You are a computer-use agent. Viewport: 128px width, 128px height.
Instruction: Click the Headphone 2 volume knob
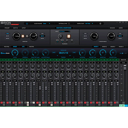click(111, 36)
